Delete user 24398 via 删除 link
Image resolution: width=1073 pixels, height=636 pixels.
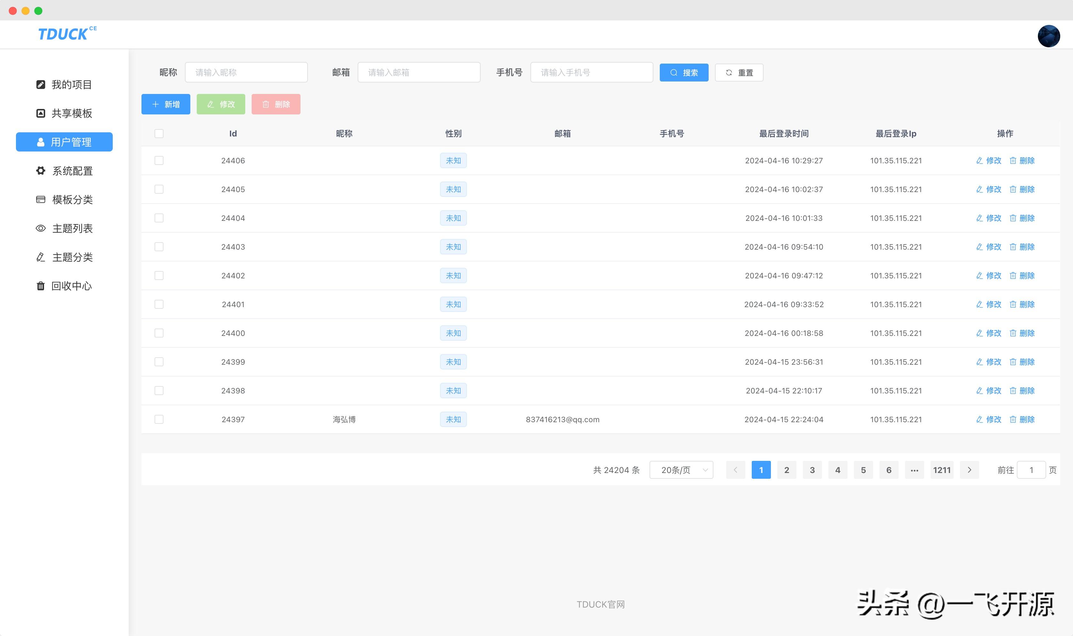click(1022, 391)
